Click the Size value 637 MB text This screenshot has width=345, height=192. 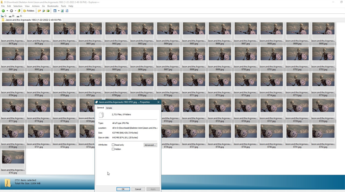pyautogui.click(x=125, y=133)
